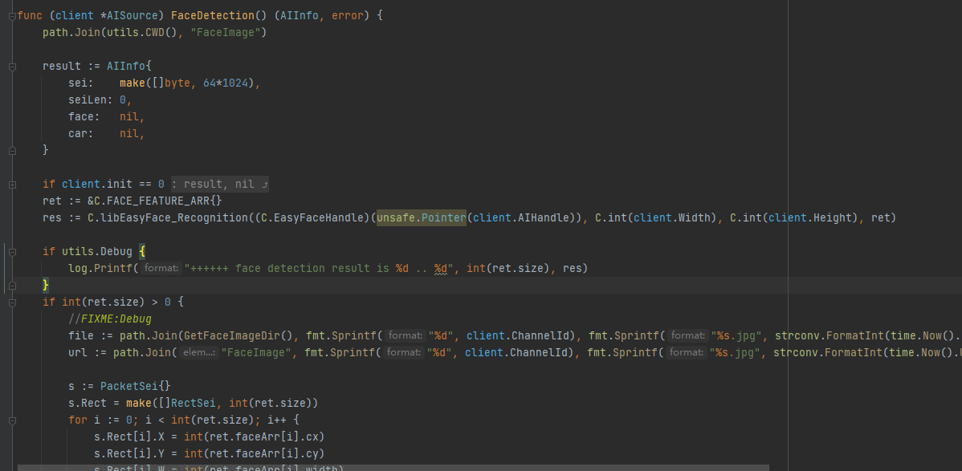Click the PacketSei type name

[129, 387]
